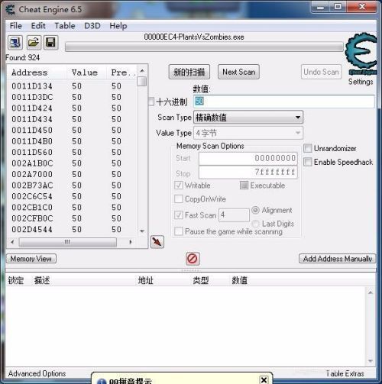382x384 pixels.
Task: Click the 类型 (type) column header
Action: pyautogui.click(x=201, y=280)
